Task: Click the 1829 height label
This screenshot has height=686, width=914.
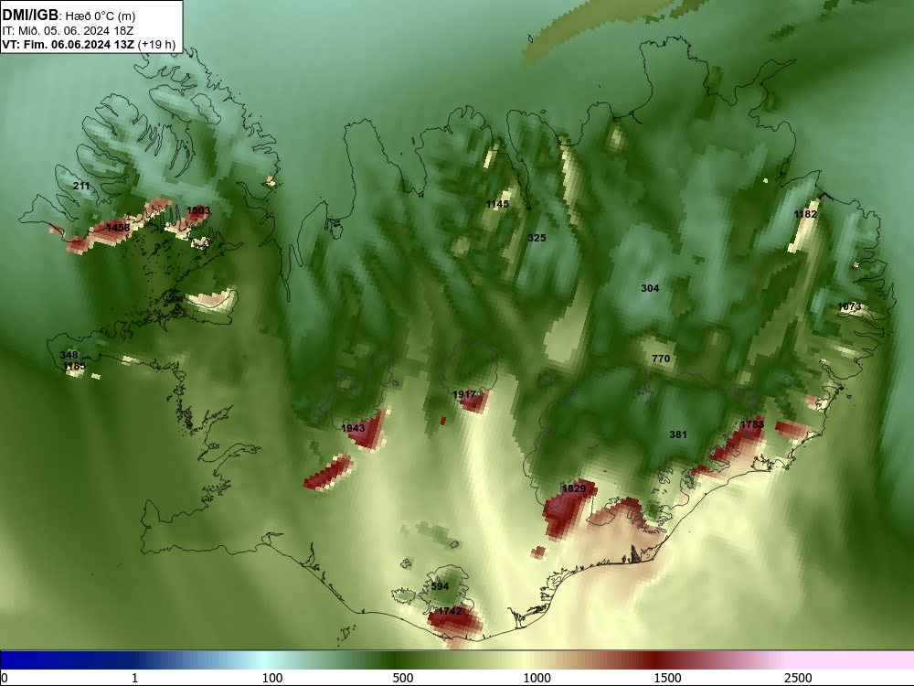Action: pyautogui.click(x=574, y=488)
